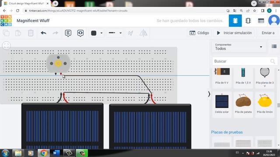Open a new browser tab

pos(56,3)
